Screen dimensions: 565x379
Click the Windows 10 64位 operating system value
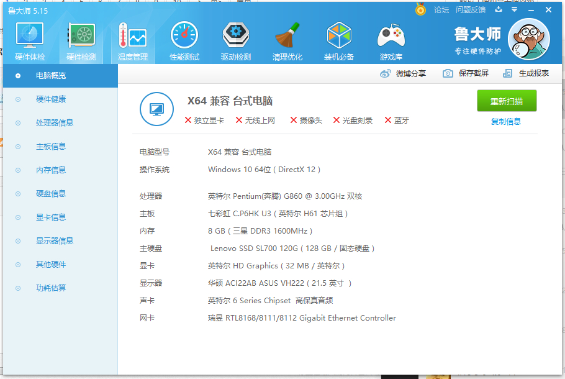tap(264, 170)
